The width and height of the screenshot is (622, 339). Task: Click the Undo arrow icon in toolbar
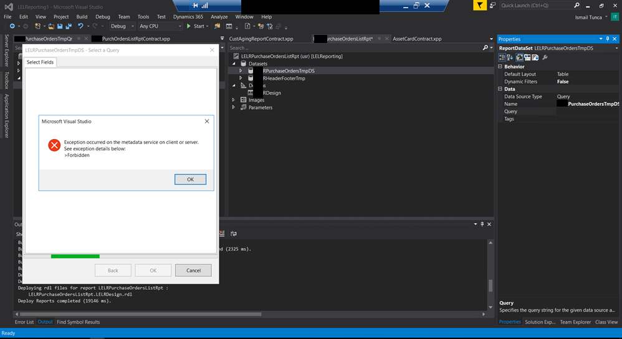point(80,27)
